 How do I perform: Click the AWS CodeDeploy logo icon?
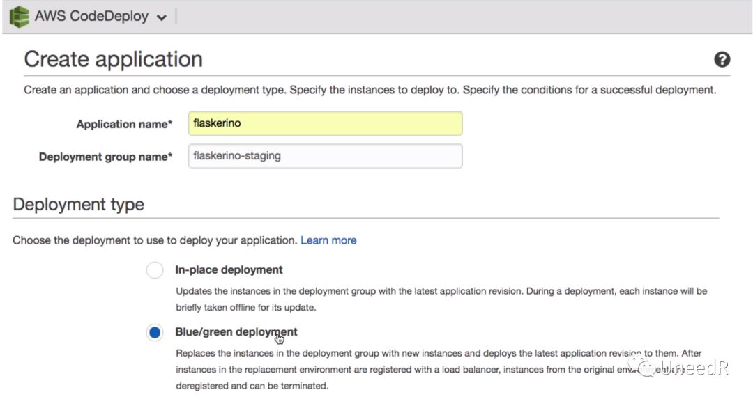[x=20, y=17]
